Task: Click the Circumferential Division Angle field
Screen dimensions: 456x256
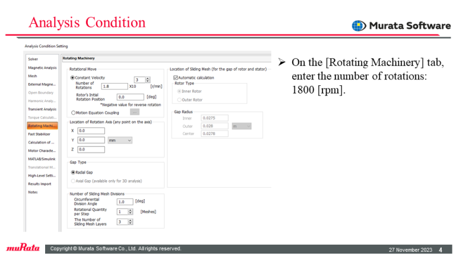Action: [125, 201]
